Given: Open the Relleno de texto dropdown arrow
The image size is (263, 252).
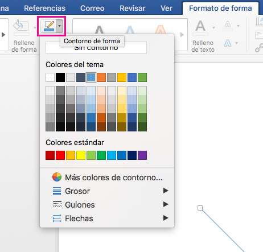Looking at the screenshot, I should click(213, 28).
